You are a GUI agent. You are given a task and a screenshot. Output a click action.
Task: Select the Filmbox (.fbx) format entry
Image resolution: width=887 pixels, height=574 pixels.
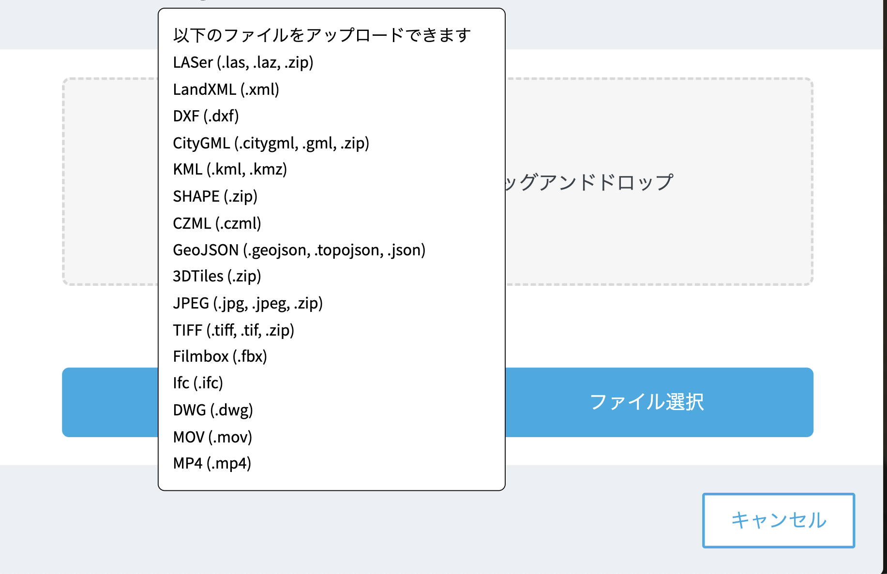click(220, 356)
